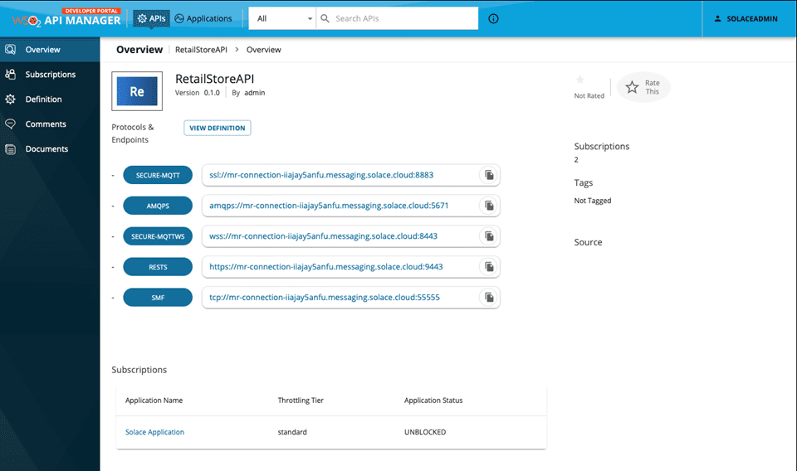Click the WSO2 API Manager logo

(66, 18)
